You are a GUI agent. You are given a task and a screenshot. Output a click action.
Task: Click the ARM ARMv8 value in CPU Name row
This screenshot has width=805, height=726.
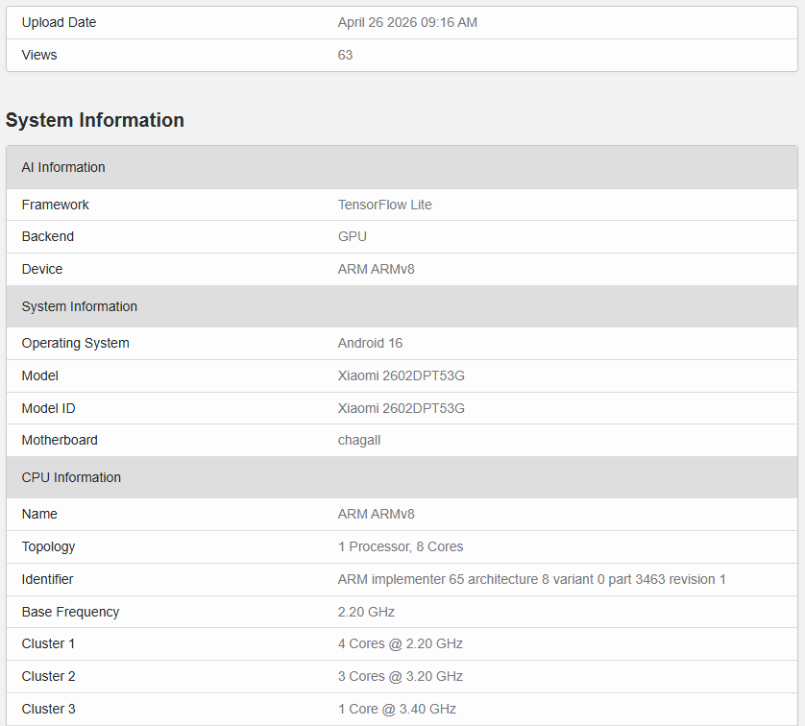(x=376, y=514)
